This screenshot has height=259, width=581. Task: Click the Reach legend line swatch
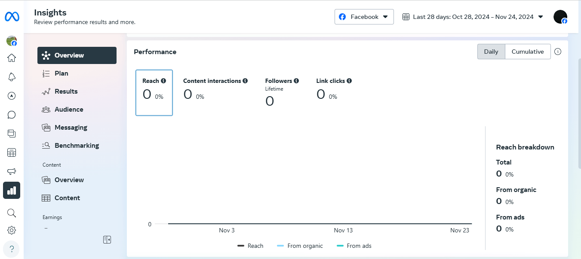click(x=241, y=246)
